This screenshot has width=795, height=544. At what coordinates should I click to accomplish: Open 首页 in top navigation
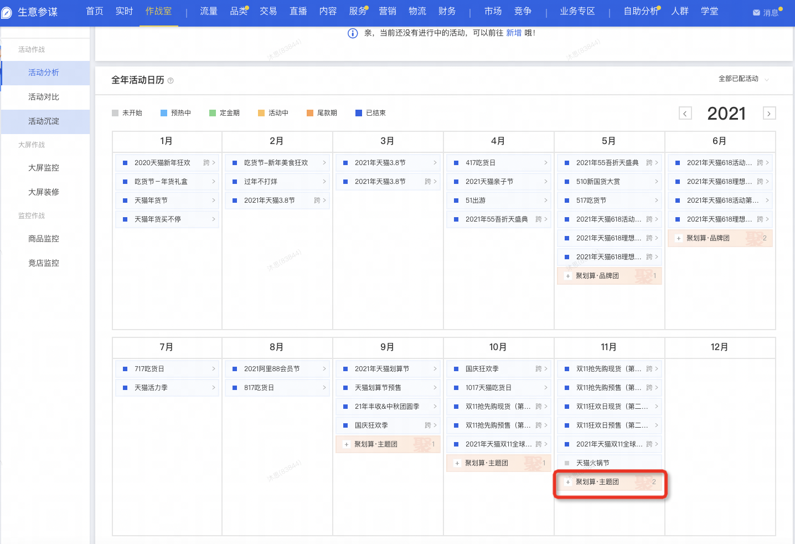click(95, 11)
